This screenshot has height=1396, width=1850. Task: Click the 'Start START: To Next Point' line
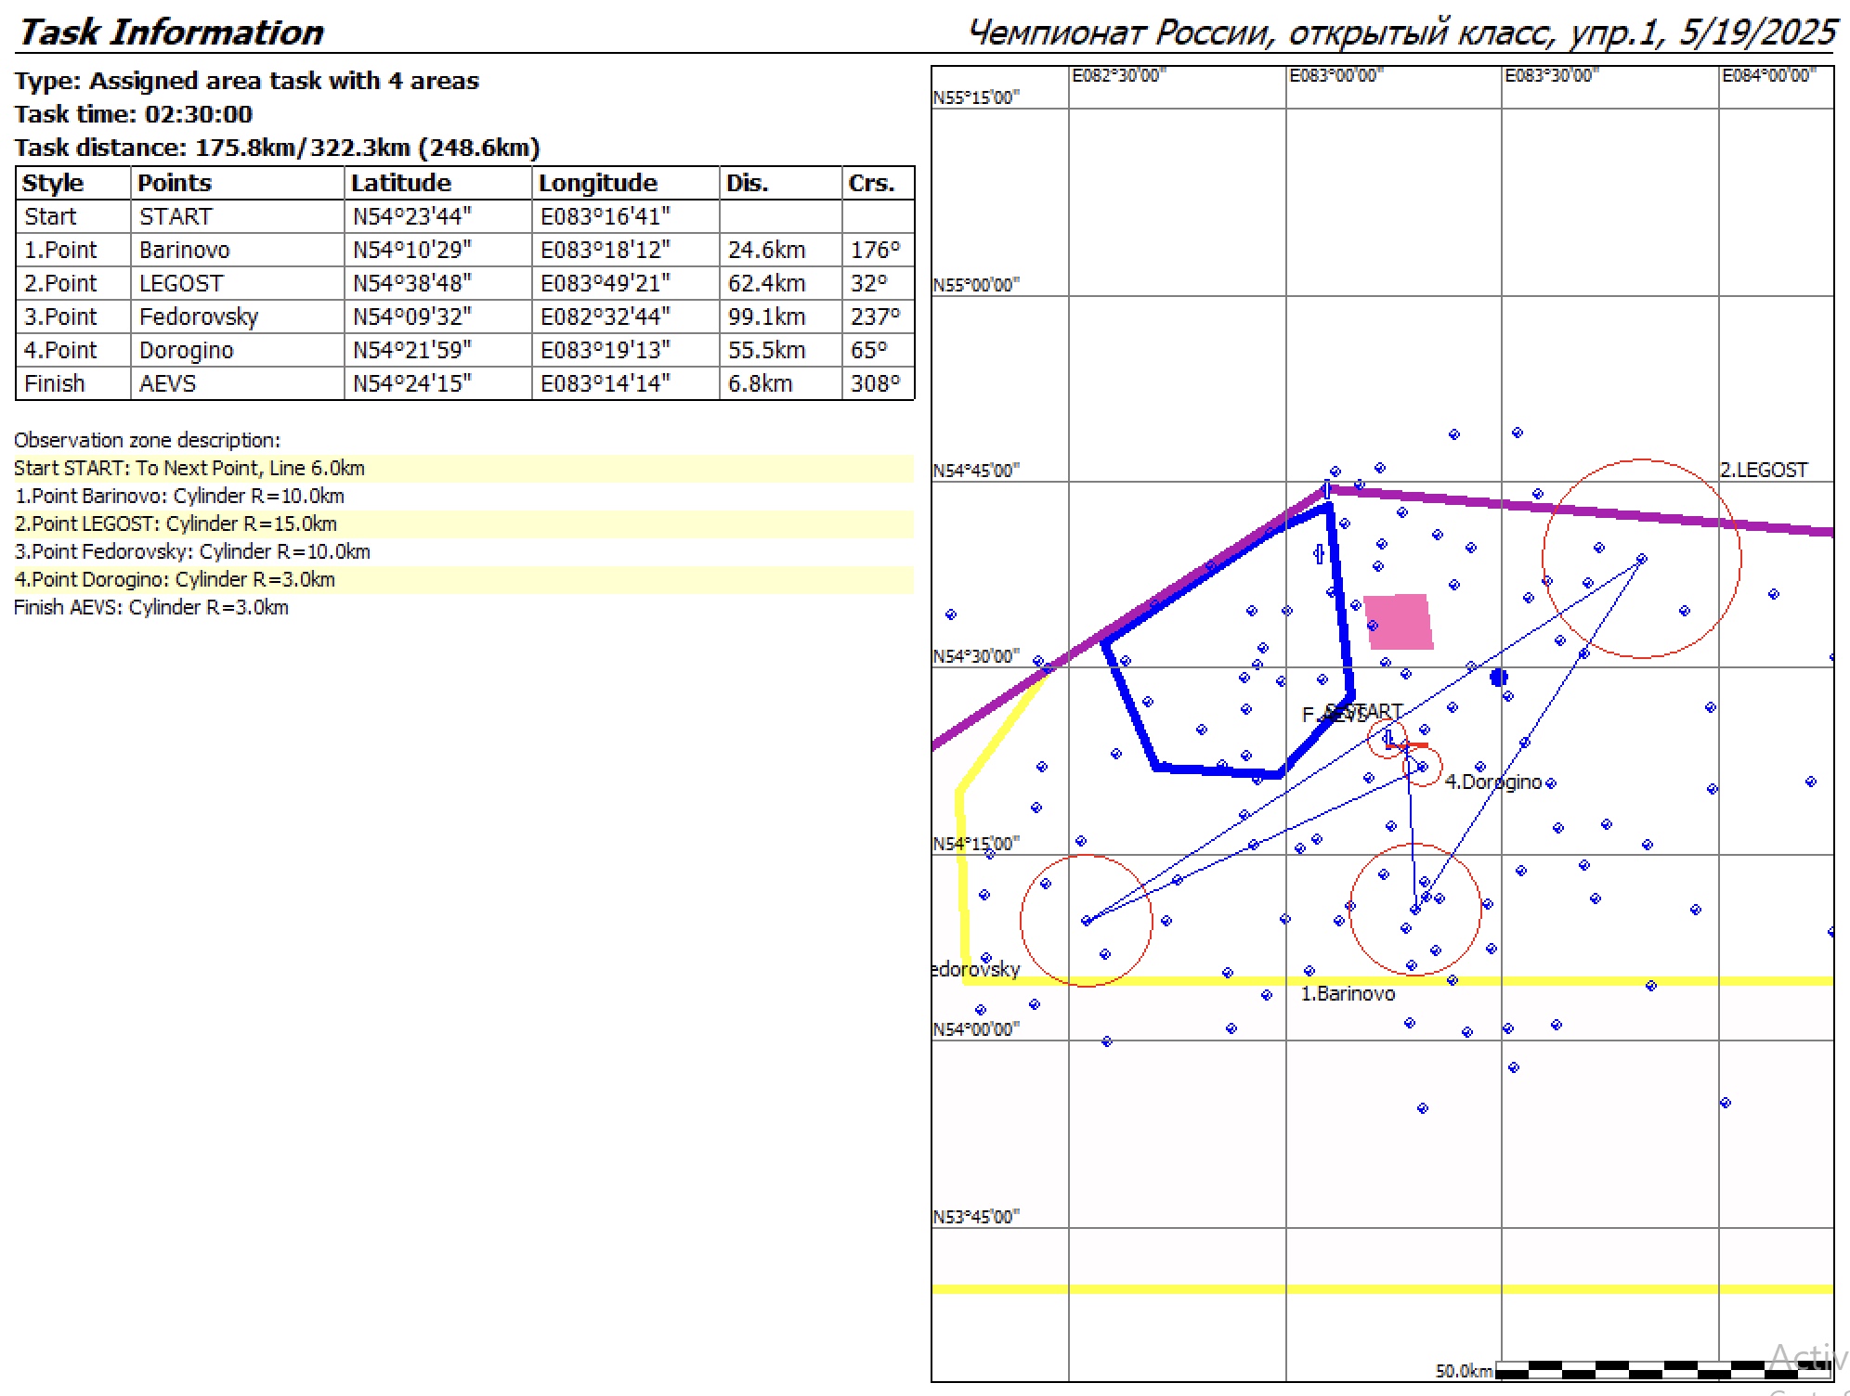tap(189, 468)
